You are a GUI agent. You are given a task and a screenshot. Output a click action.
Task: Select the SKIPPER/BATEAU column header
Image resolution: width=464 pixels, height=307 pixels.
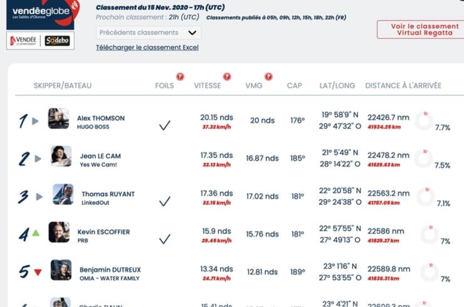click(x=63, y=85)
